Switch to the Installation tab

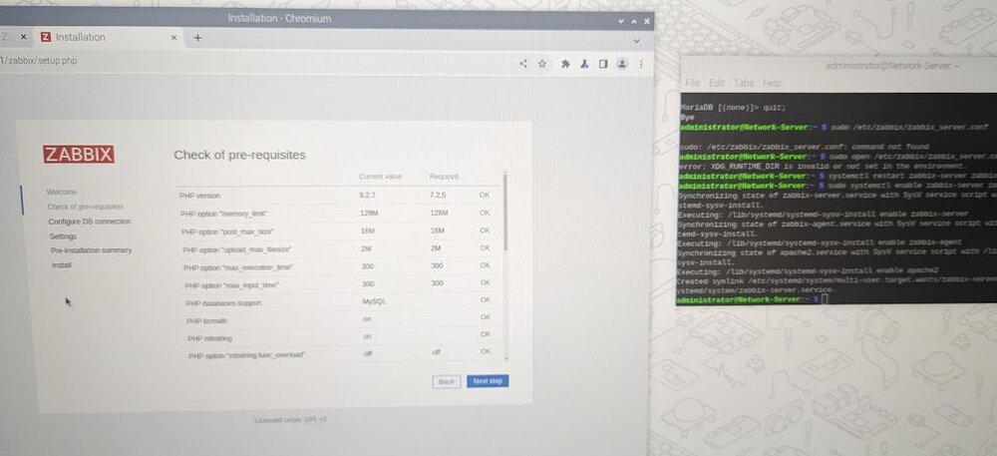(x=109, y=38)
